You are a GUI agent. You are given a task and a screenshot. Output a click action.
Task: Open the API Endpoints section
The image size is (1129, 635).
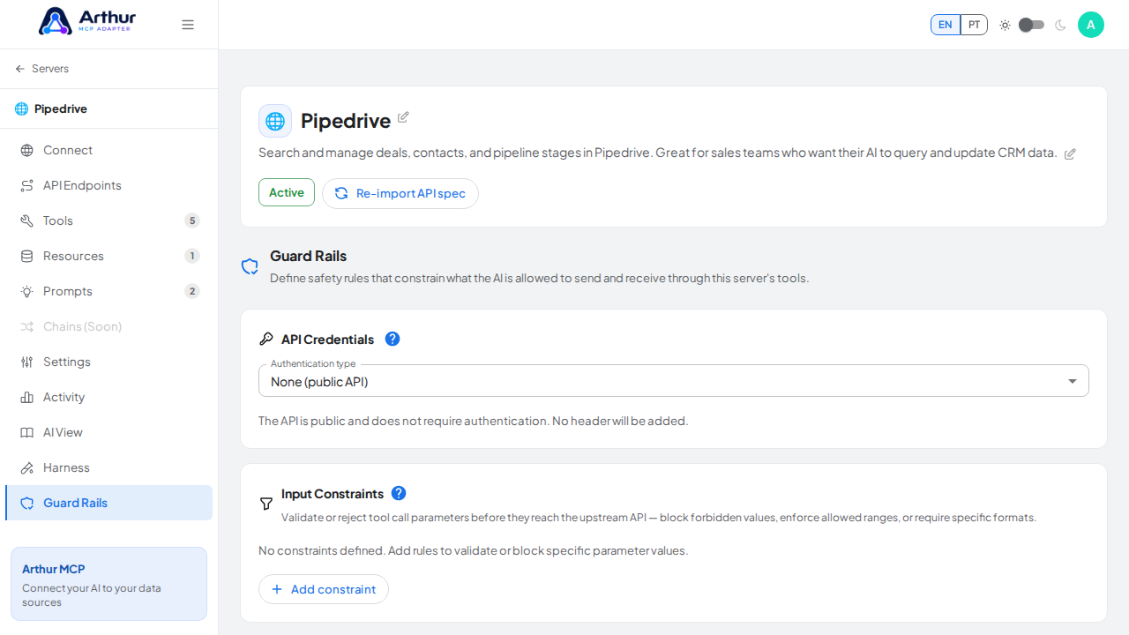point(109,185)
